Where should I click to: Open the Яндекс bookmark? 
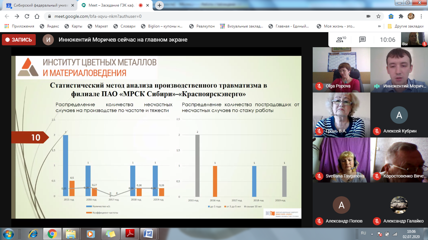point(49,26)
